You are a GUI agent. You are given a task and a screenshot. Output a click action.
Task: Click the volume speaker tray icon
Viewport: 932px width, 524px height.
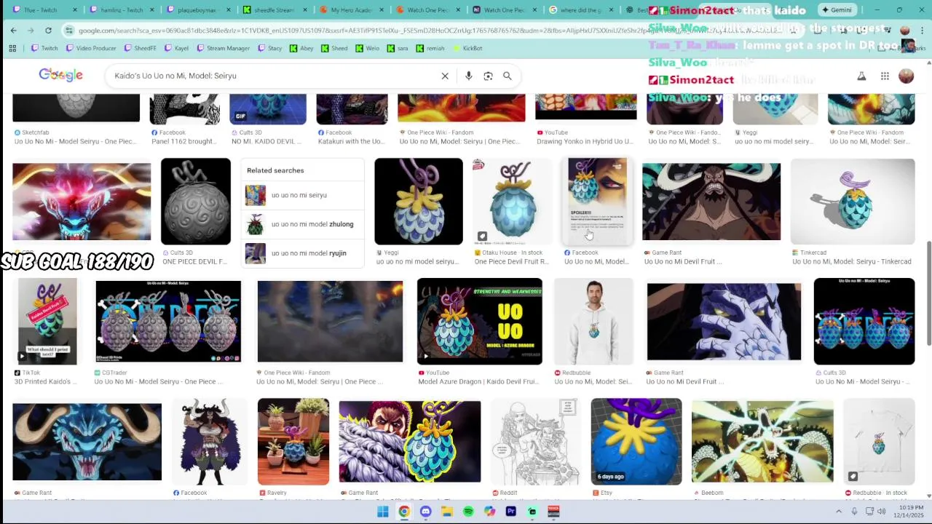coord(881,512)
